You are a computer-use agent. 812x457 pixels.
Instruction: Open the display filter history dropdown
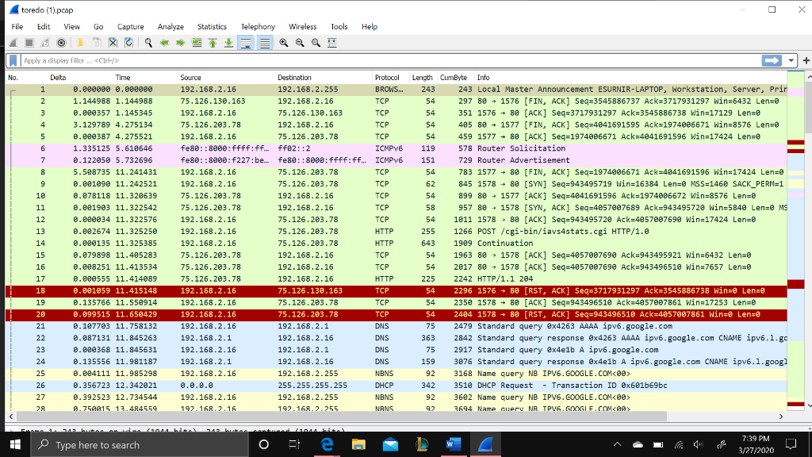click(791, 60)
